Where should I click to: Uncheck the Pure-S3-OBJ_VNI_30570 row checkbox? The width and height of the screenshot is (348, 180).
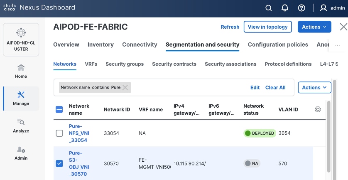point(59,163)
